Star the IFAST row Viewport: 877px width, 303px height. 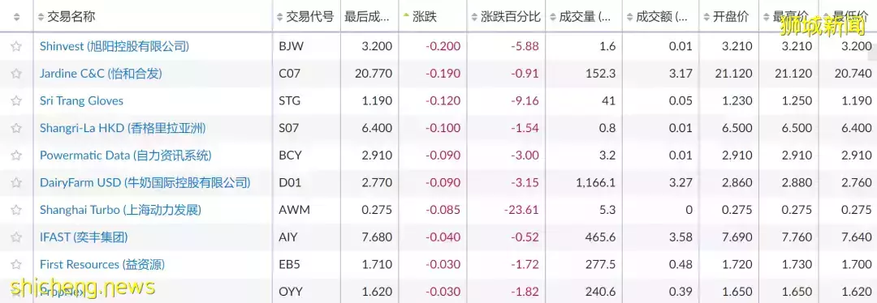pyautogui.click(x=16, y=237)
